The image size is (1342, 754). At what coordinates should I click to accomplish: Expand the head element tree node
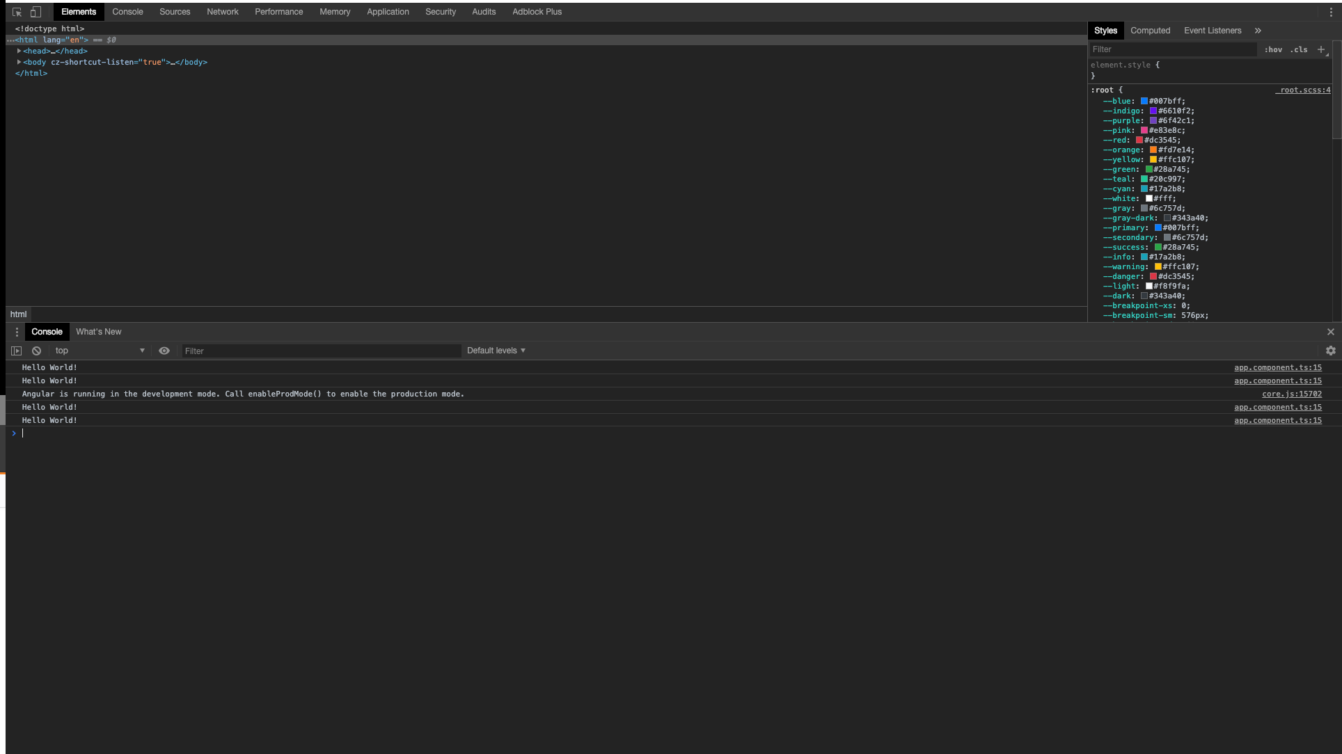[18, 51]
